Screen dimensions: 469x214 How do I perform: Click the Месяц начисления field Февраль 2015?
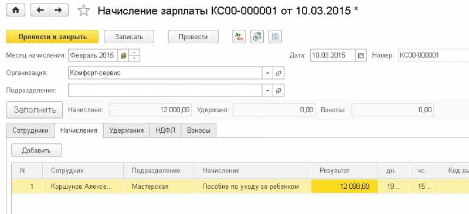tap(93, 56)
